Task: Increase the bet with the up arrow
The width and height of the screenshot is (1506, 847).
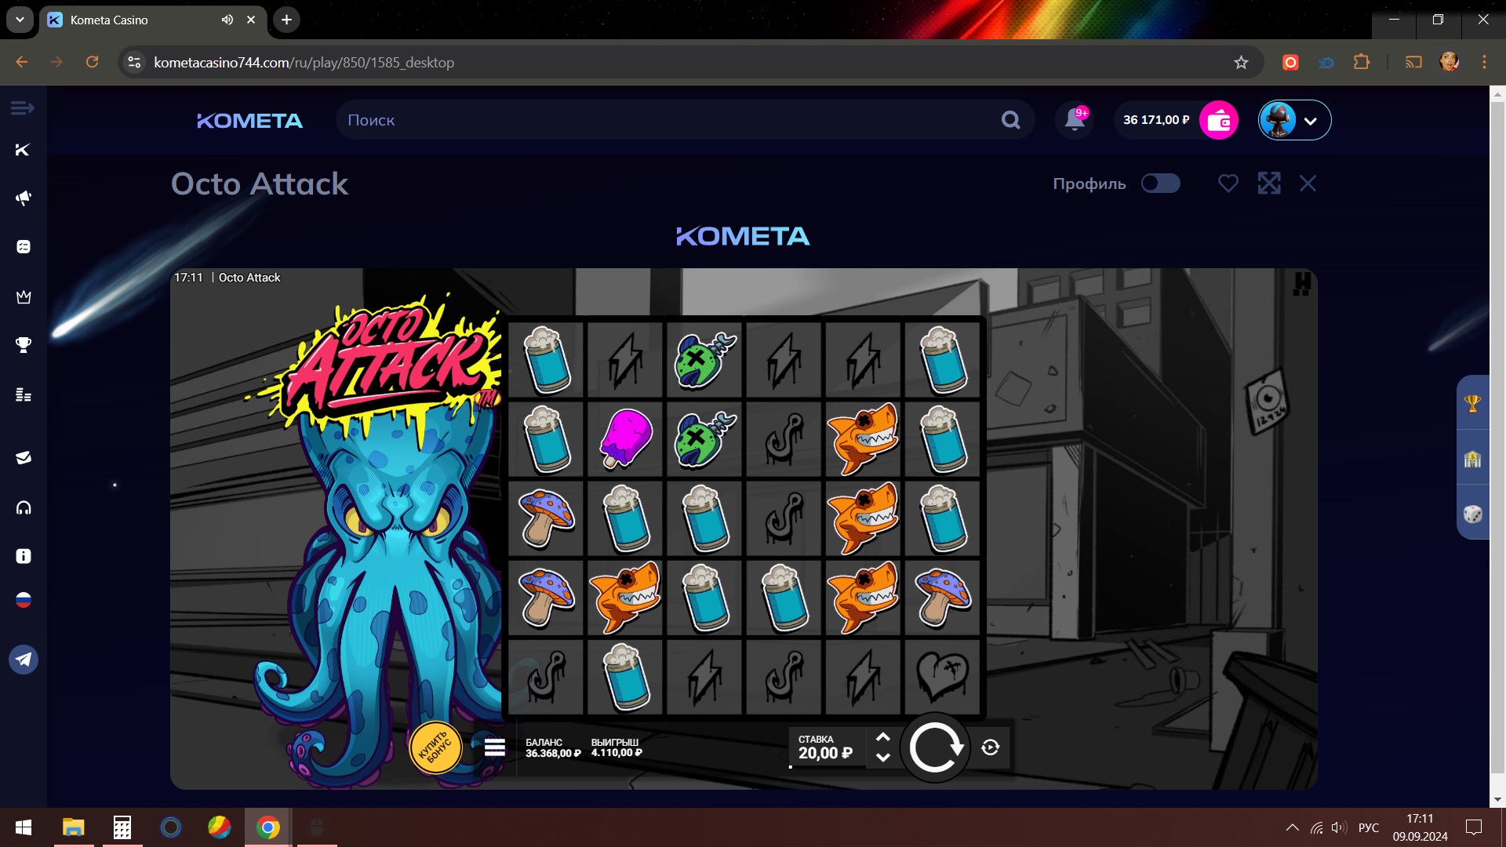Action: (x=882, y=737)
